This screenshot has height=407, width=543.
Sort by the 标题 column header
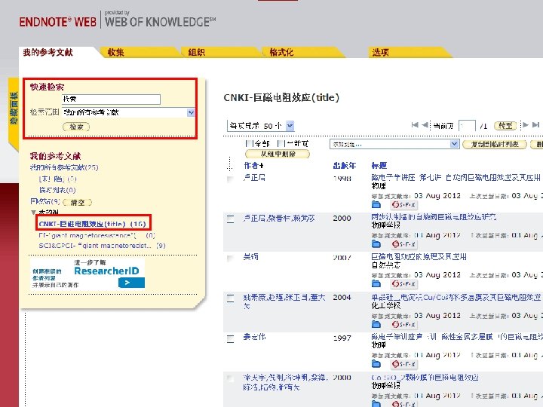tap(379, 166)
